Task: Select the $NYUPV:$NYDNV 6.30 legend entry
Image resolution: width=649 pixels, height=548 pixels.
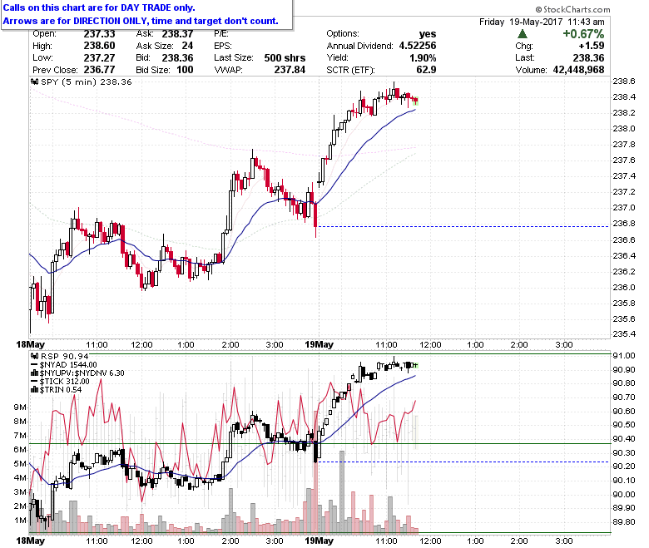Action: 82,373
